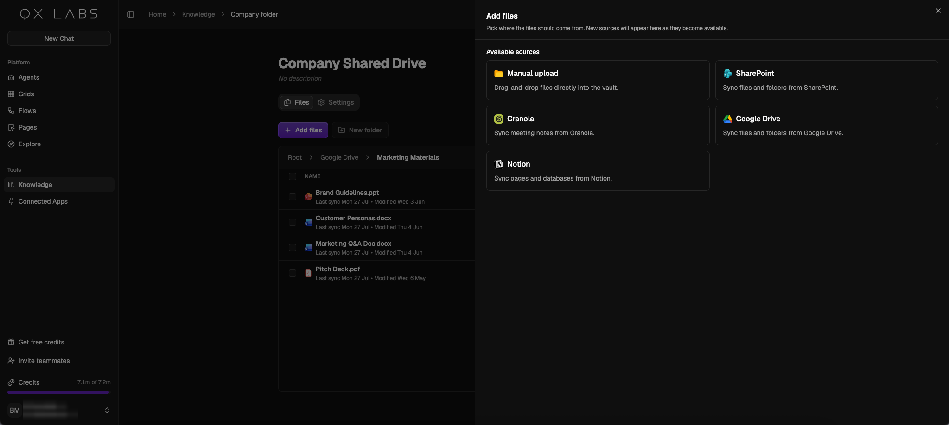This screenshot has height=425, width=949.
Task: Open Marketing Q&A Doc.docx file name
Action: 353,244
